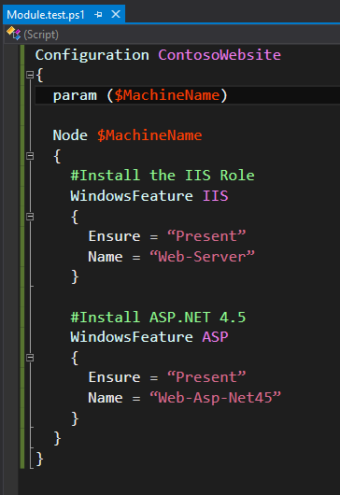Collapse the ContosoWebsite configuration block
Screen dimensions: 340x495
pos(30,75)
